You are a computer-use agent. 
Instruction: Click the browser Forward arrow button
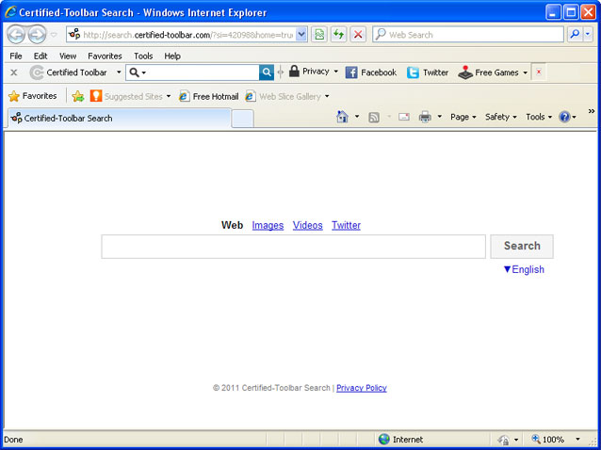coord(37,35)
